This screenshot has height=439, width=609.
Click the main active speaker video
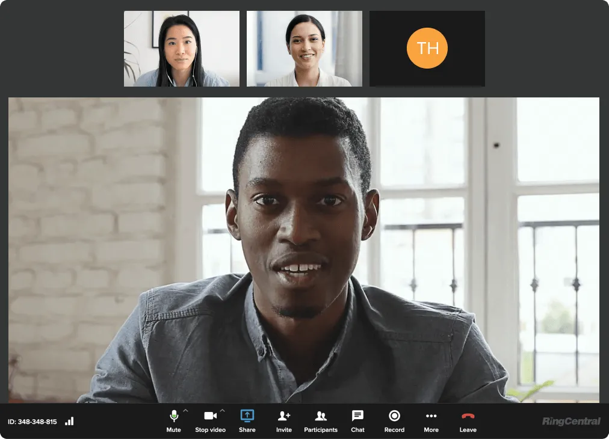tap(303, 250)
